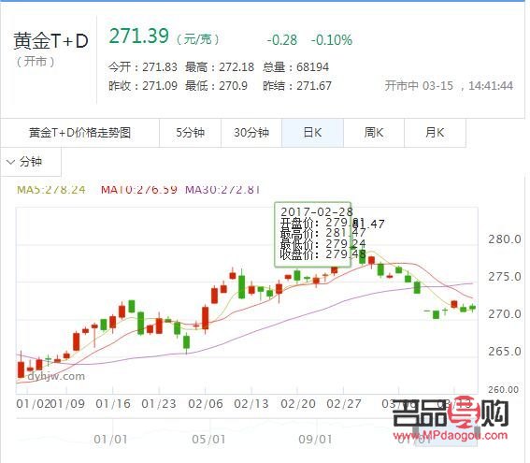Click the MA10 indicator label
This screenshot has width=530, height=463.
(x=139, y=189)
